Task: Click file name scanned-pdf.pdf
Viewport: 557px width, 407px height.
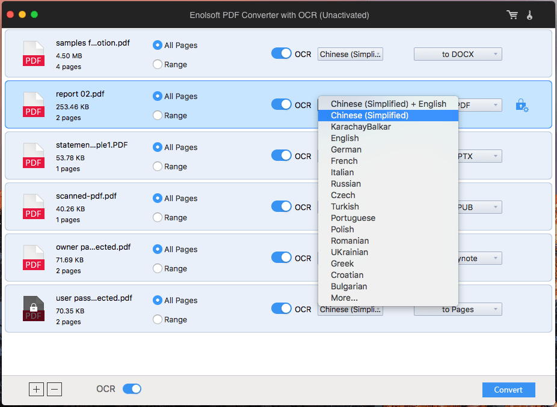Action: (87, 196)
